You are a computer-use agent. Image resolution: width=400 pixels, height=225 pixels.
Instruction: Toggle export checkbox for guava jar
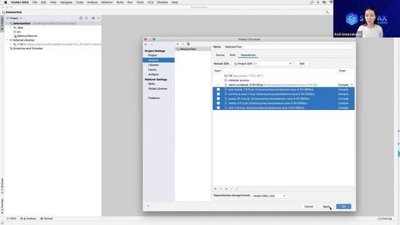click(218, 99)
